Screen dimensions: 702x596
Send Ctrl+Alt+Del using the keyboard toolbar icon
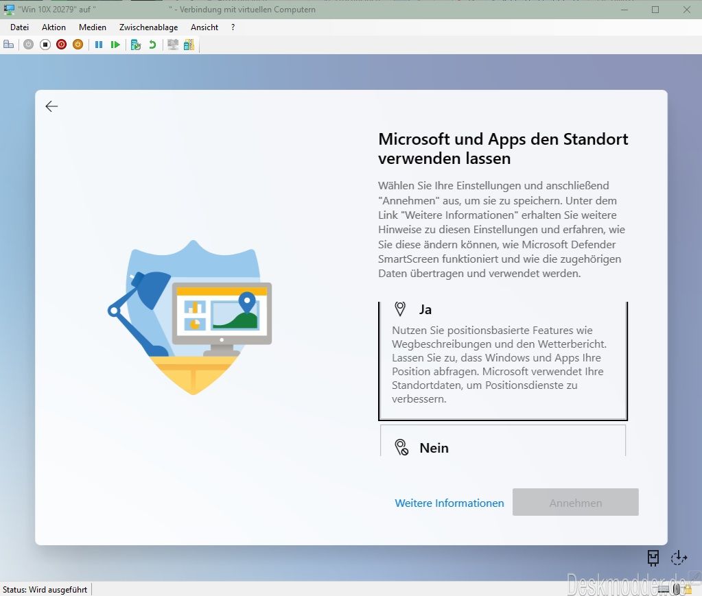point(8,45)
